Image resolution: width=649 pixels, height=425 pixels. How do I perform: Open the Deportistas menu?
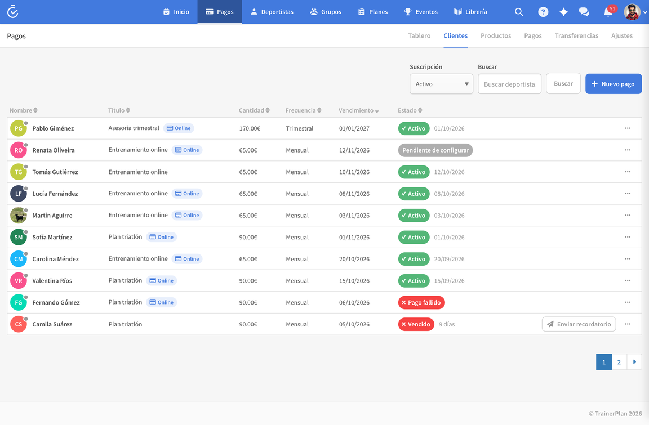coord(272,12)
